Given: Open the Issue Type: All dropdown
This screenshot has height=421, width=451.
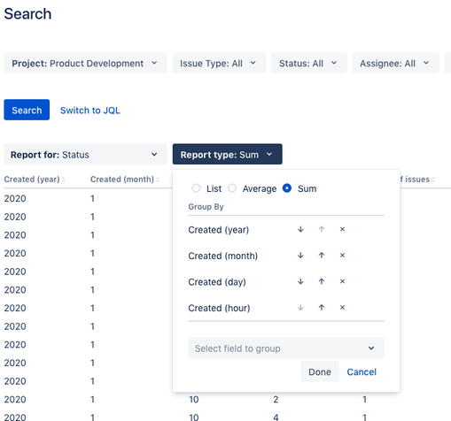Looking at the screenshot, I should coord(219,63).
